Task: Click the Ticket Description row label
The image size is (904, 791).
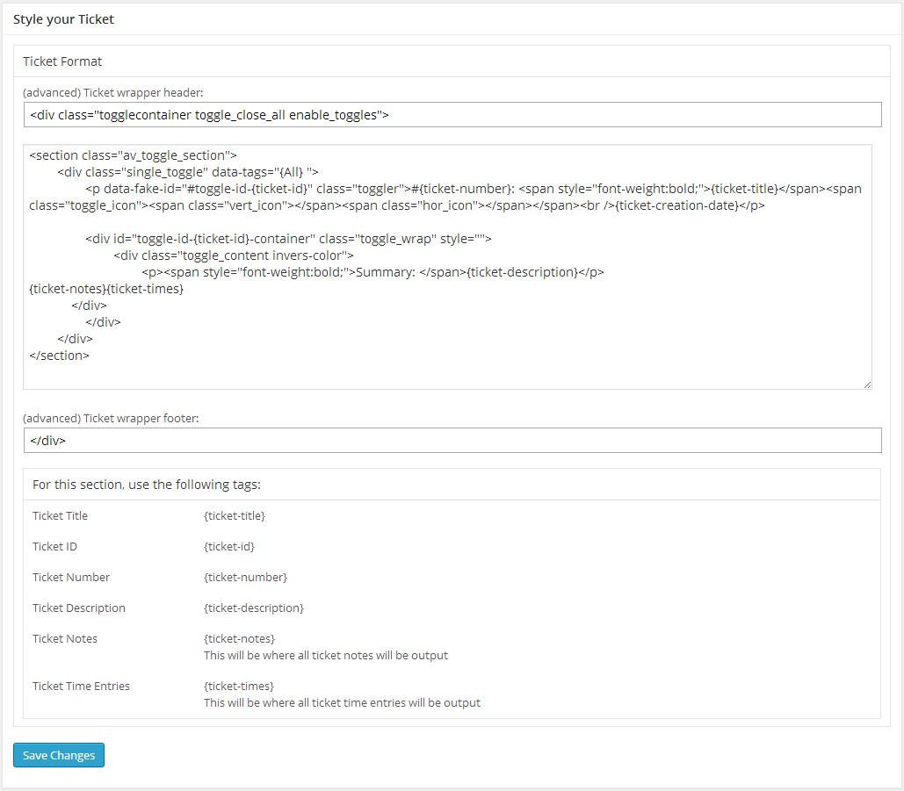Action: point(79,608)
